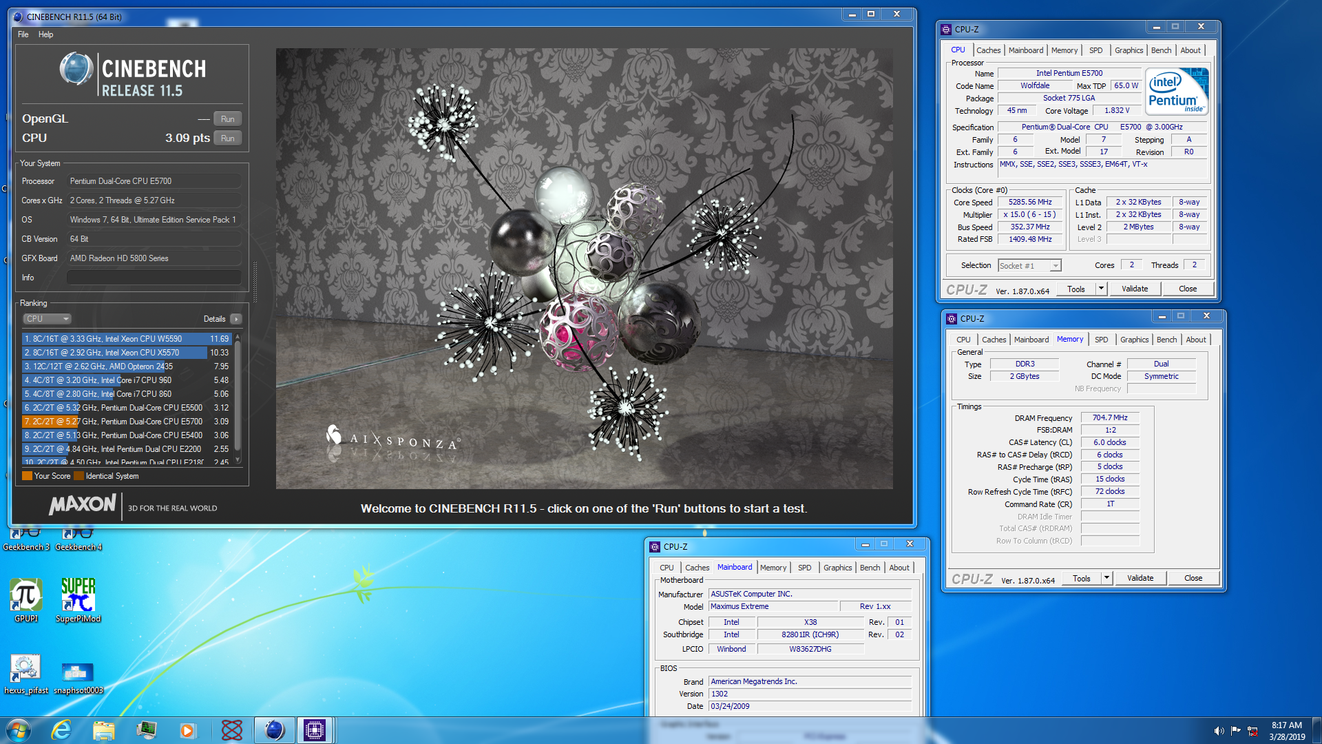
Task: Open the Help menu in Cinebench
Action: point(46,34)
